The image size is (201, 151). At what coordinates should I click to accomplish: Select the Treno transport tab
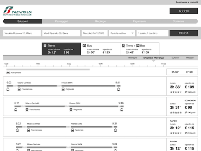click(61, 49)
